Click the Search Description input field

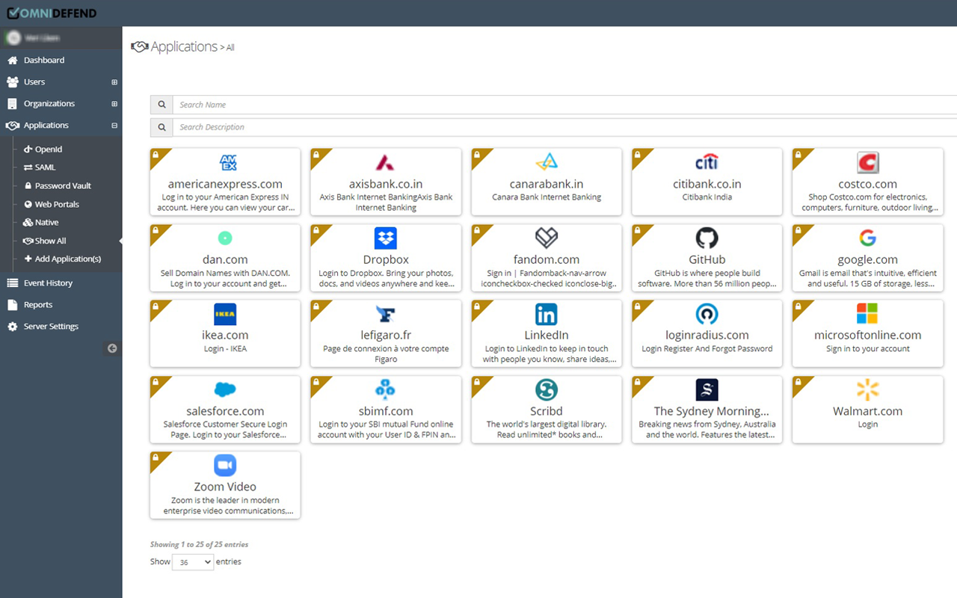(x=564, y=127)
